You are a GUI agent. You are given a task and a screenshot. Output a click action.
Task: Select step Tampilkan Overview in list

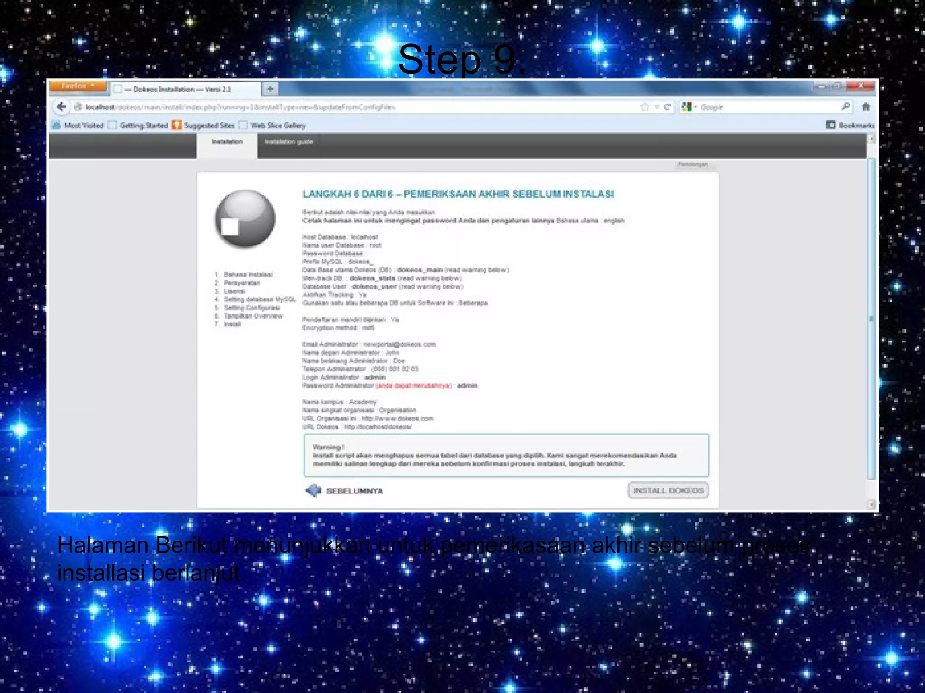(253, 316)
